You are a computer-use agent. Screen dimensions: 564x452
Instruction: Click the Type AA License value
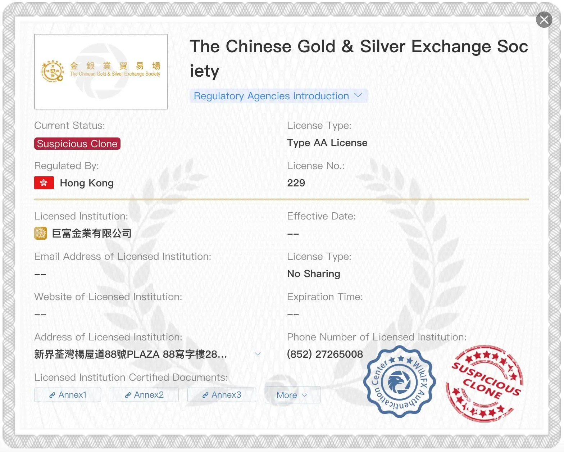coord(327,143)
